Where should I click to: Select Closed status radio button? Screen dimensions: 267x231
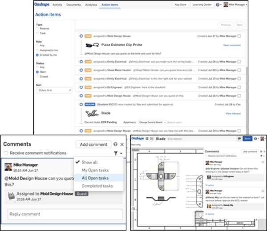[37, 77]
